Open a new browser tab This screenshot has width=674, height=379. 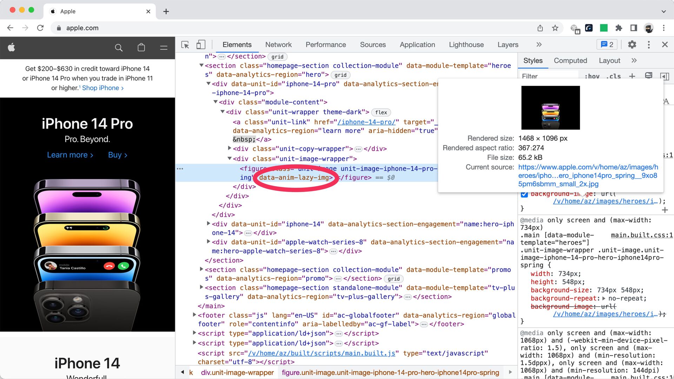166,11
